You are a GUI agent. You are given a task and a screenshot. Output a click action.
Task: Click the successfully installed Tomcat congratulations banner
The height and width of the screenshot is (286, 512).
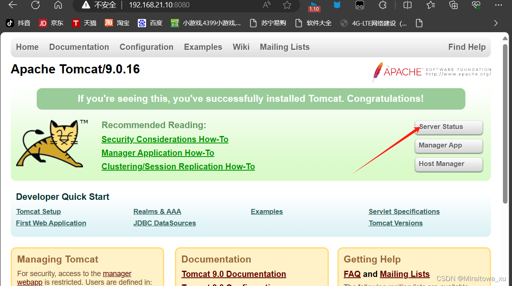point(251,99)
